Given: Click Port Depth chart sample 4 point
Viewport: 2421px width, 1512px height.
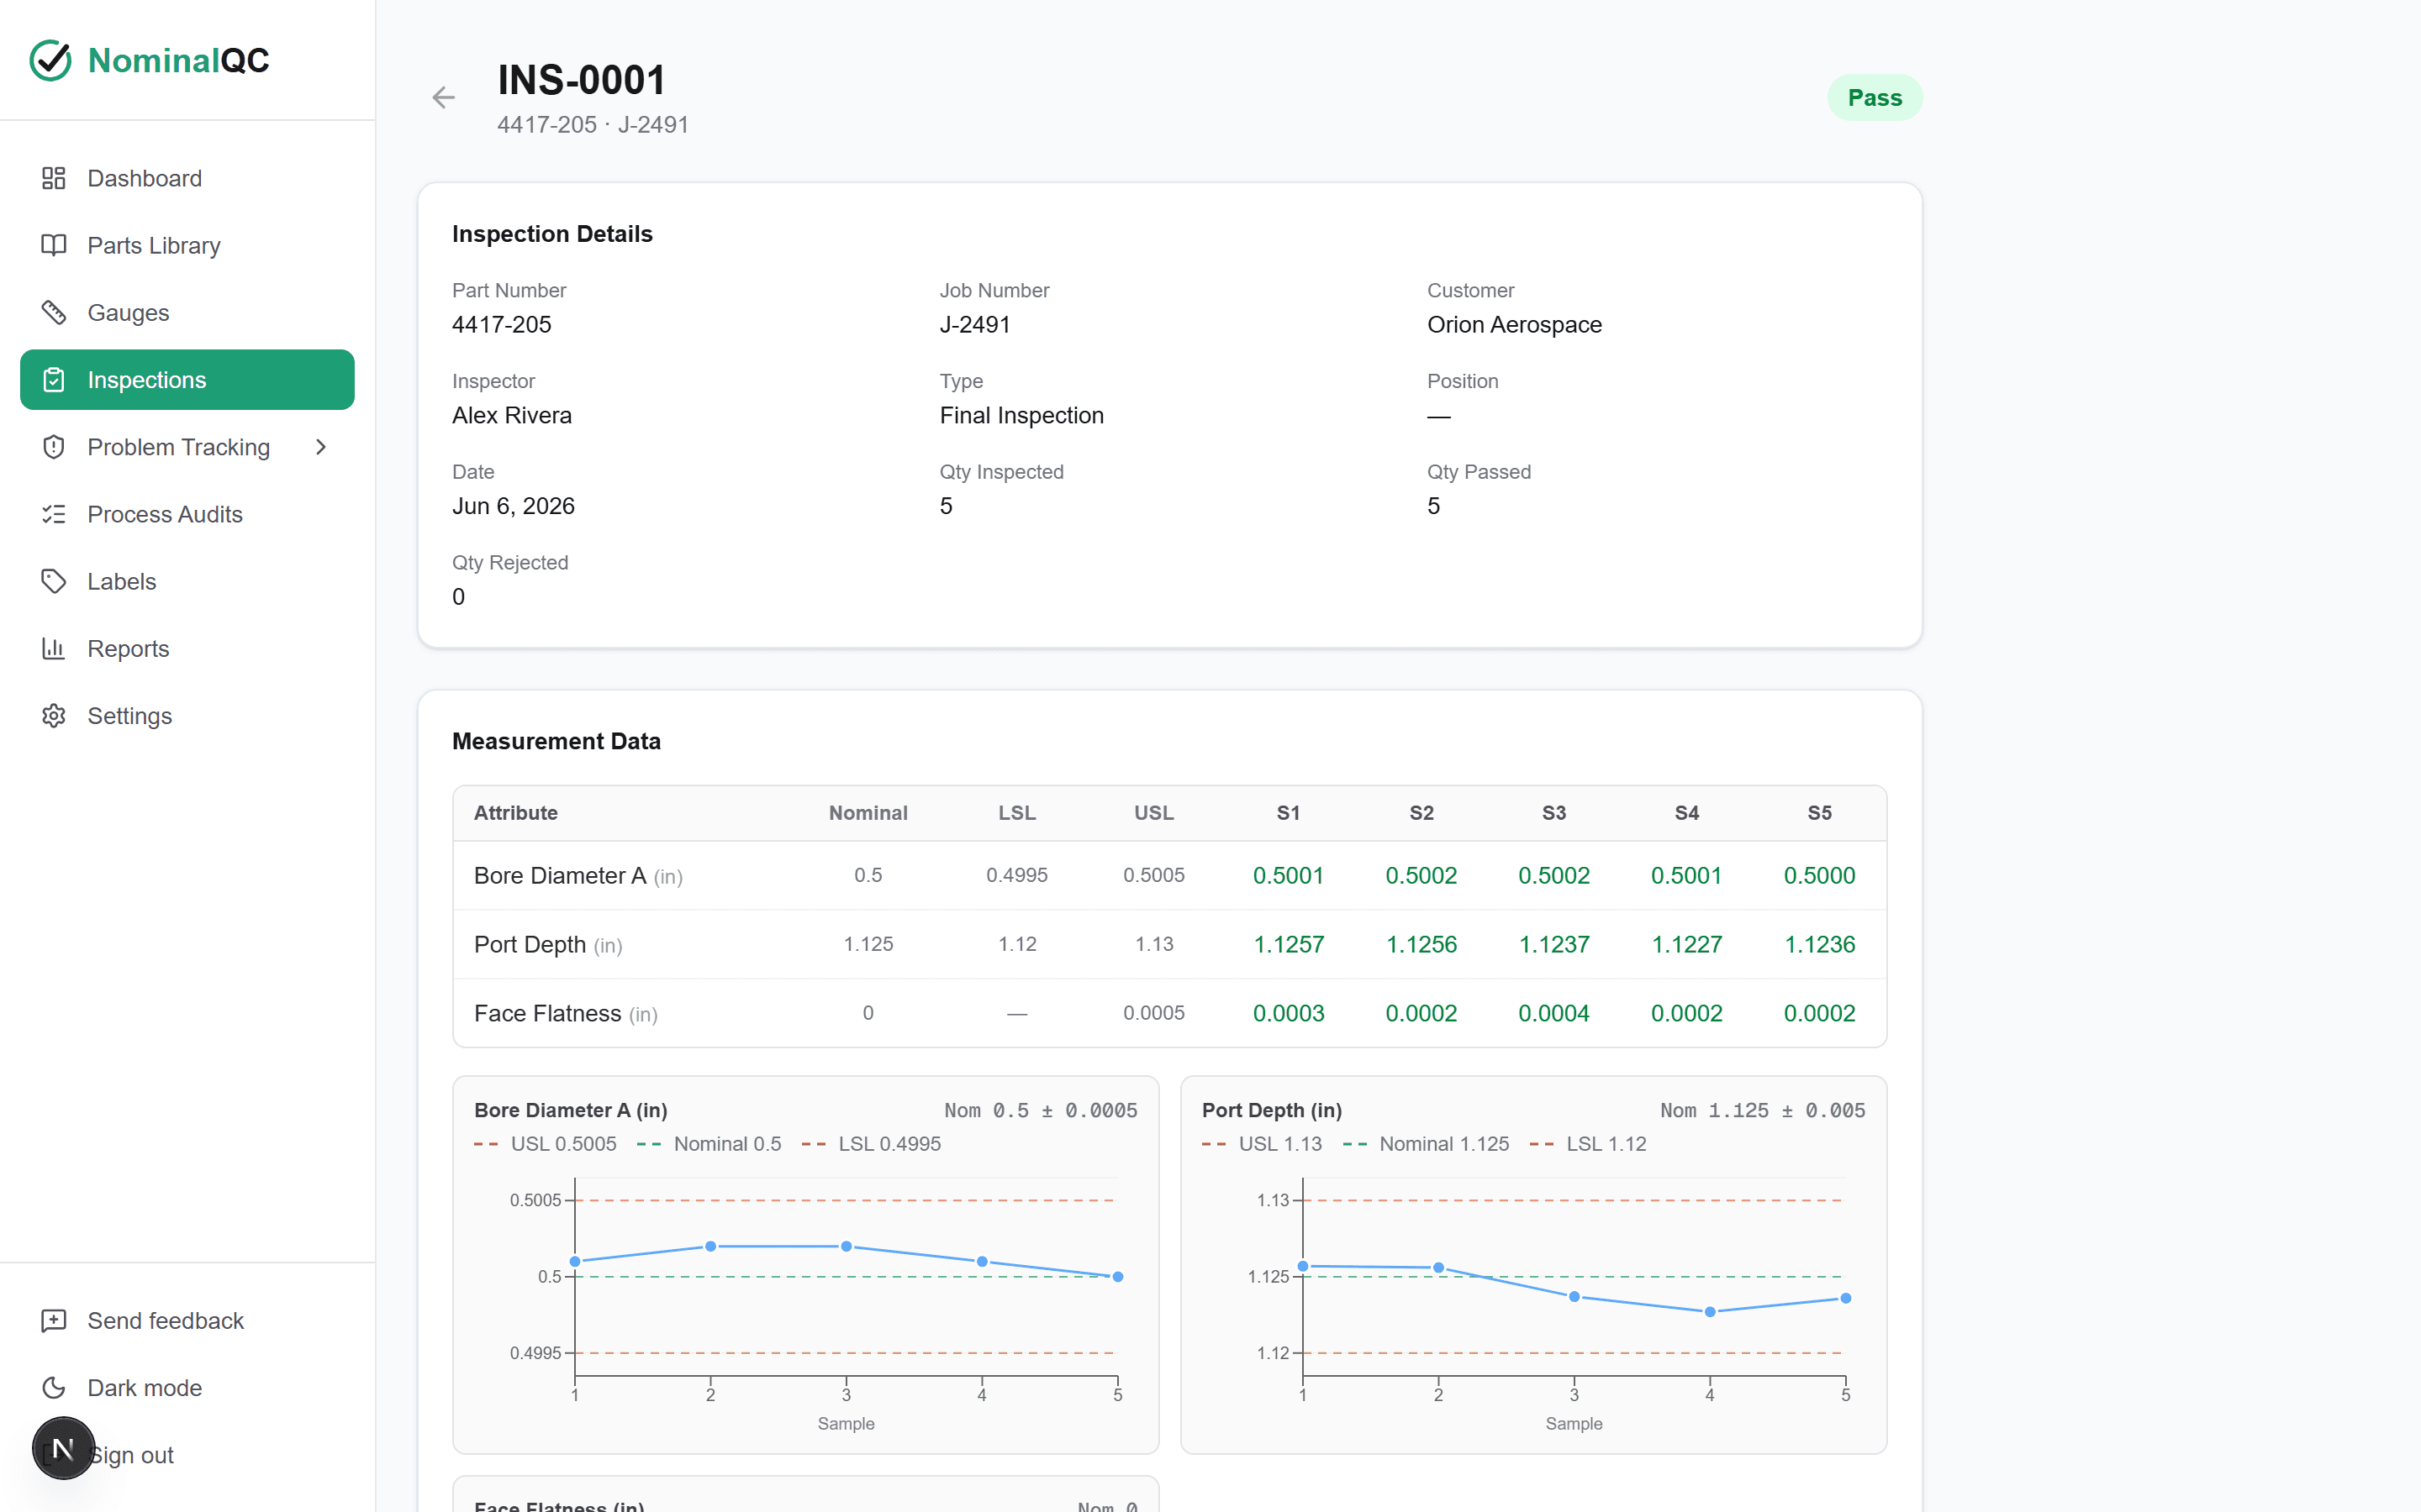Looking at the screenshot, I should (1710, 1311).
